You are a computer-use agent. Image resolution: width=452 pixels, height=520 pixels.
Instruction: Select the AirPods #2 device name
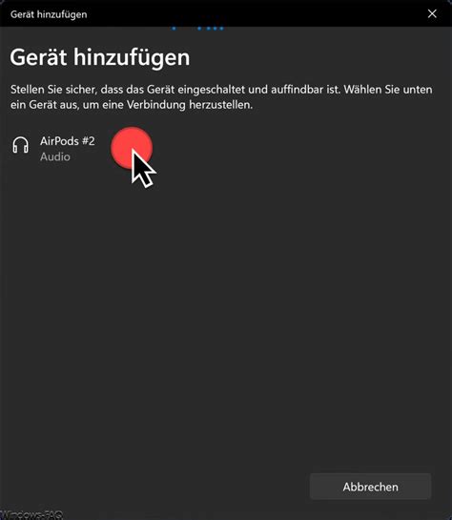pos(68,141)
